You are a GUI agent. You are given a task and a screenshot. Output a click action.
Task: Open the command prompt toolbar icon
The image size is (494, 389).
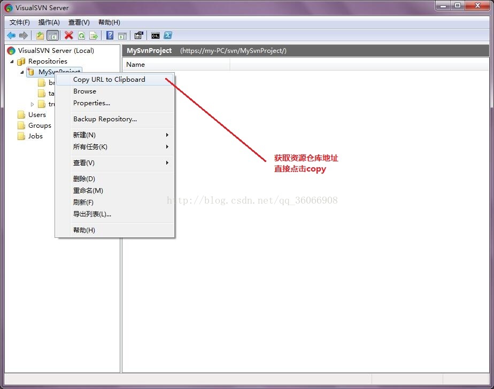pos(156,36)
